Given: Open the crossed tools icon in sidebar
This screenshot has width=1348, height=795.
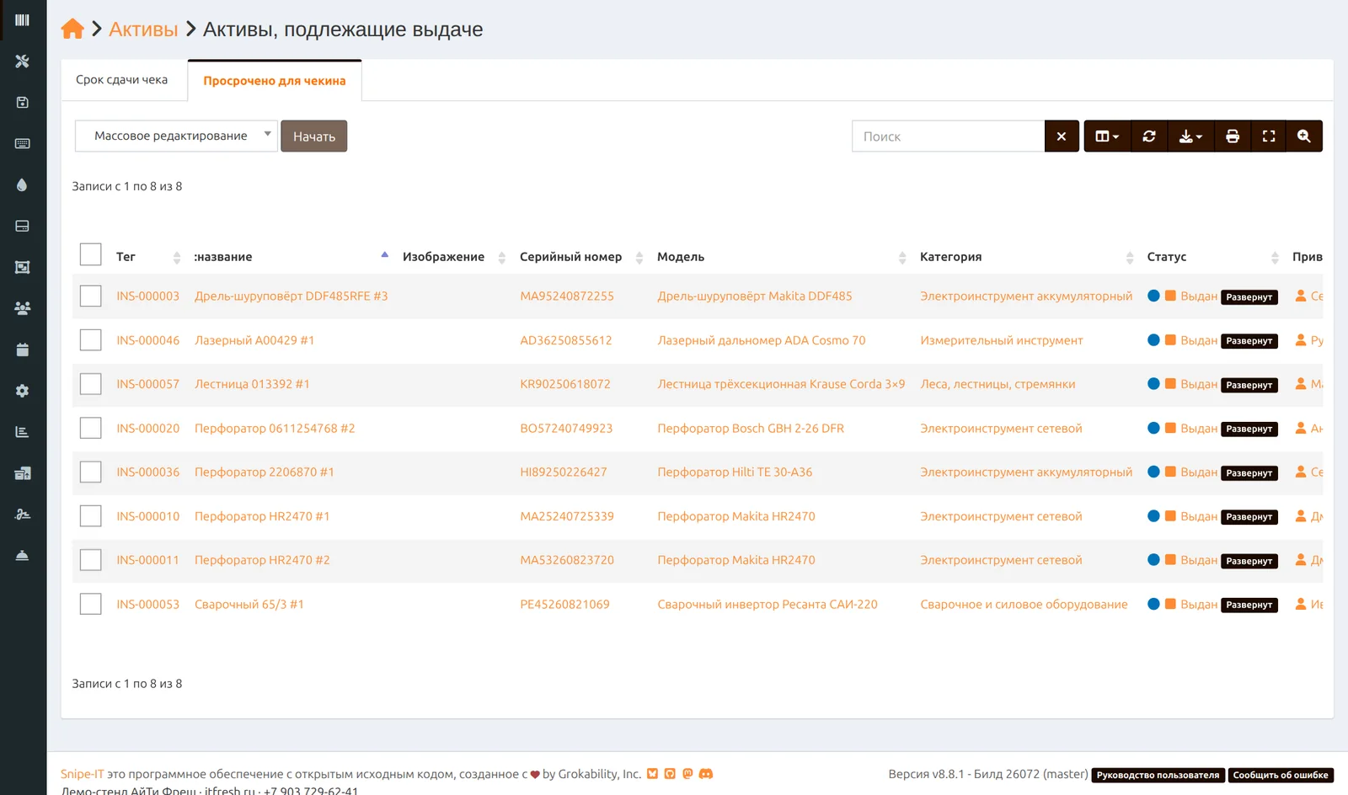Looking at the screenshot, I should 23,61.
